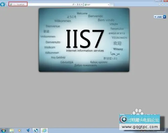Close the IIS7 tab
This screenshot has height=133, width=168.
click(109, 5)
